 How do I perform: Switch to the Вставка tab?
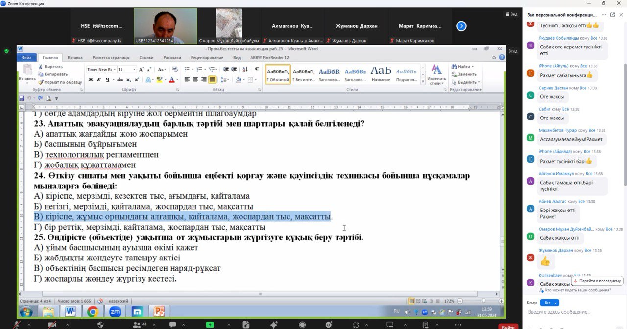pyautogui.click(x=75, y=58)
